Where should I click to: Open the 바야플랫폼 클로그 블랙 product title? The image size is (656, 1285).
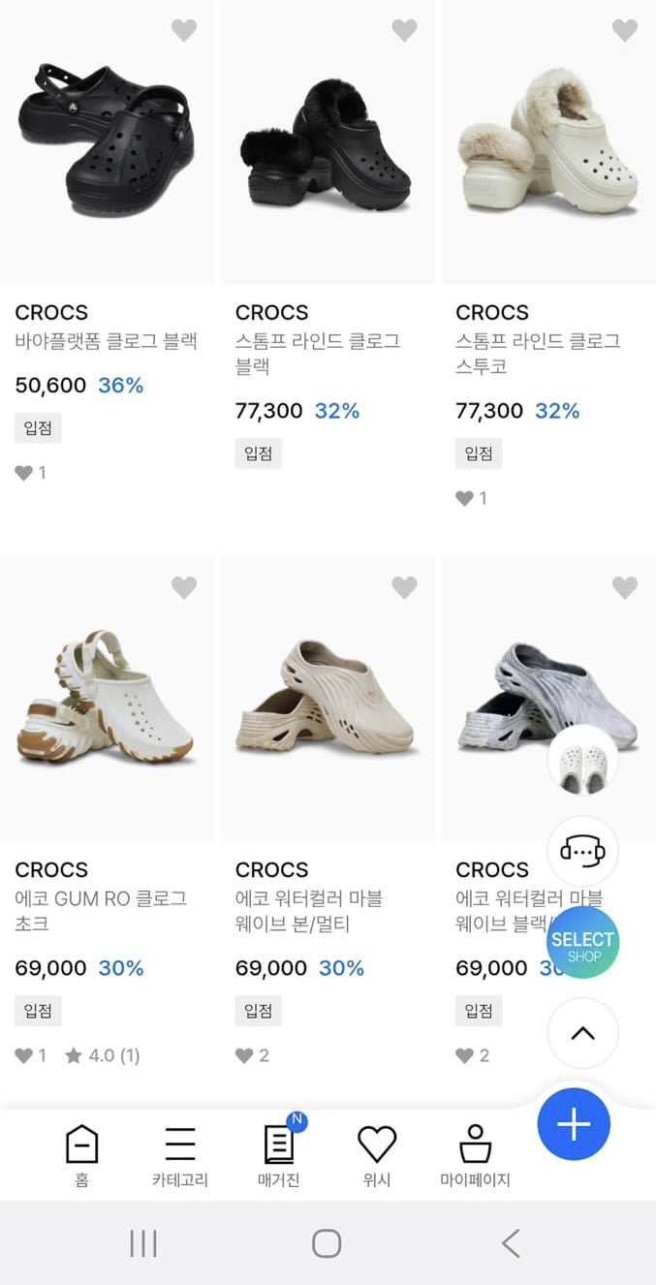tap(107, 341)
